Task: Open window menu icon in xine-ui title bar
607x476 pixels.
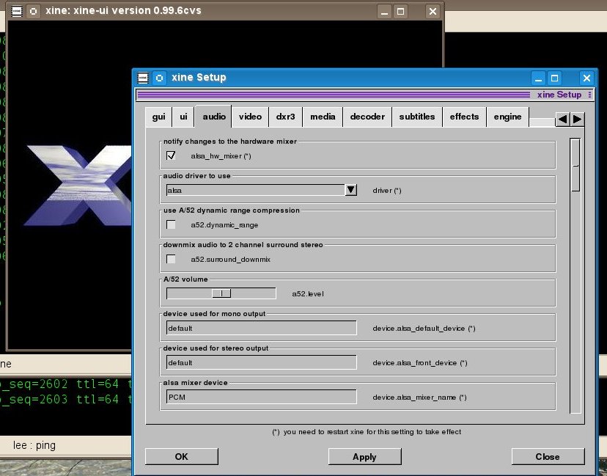Action: (x=17, y=11)
